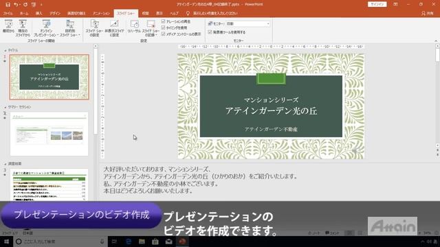
Task: Collapse the Title (タイトル) section in the slide panel
Action: point(5,50)
